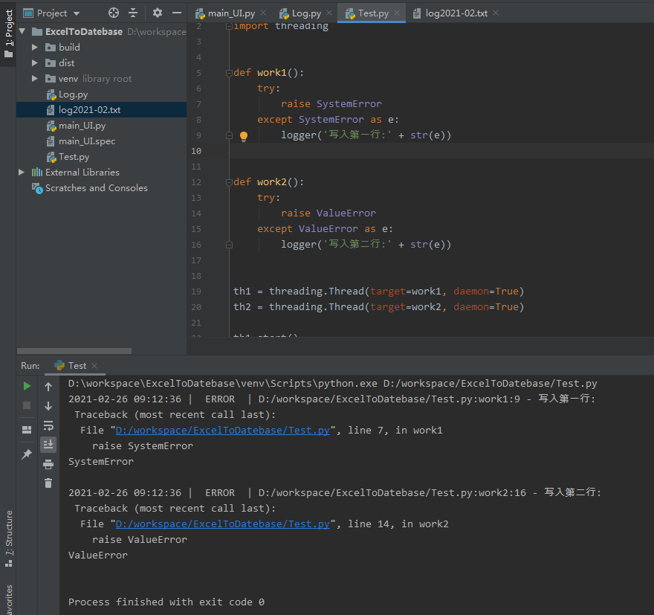
Task: Print the console output
Action: coord(48,464)
